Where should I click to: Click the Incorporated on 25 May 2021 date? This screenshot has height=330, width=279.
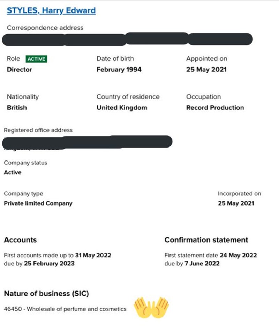(x=236, y=203)
